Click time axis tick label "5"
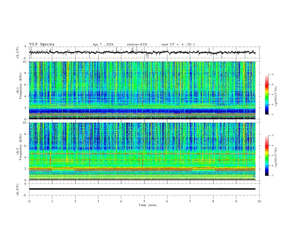The width and height of the screenshot is (292, 226). 144,201
